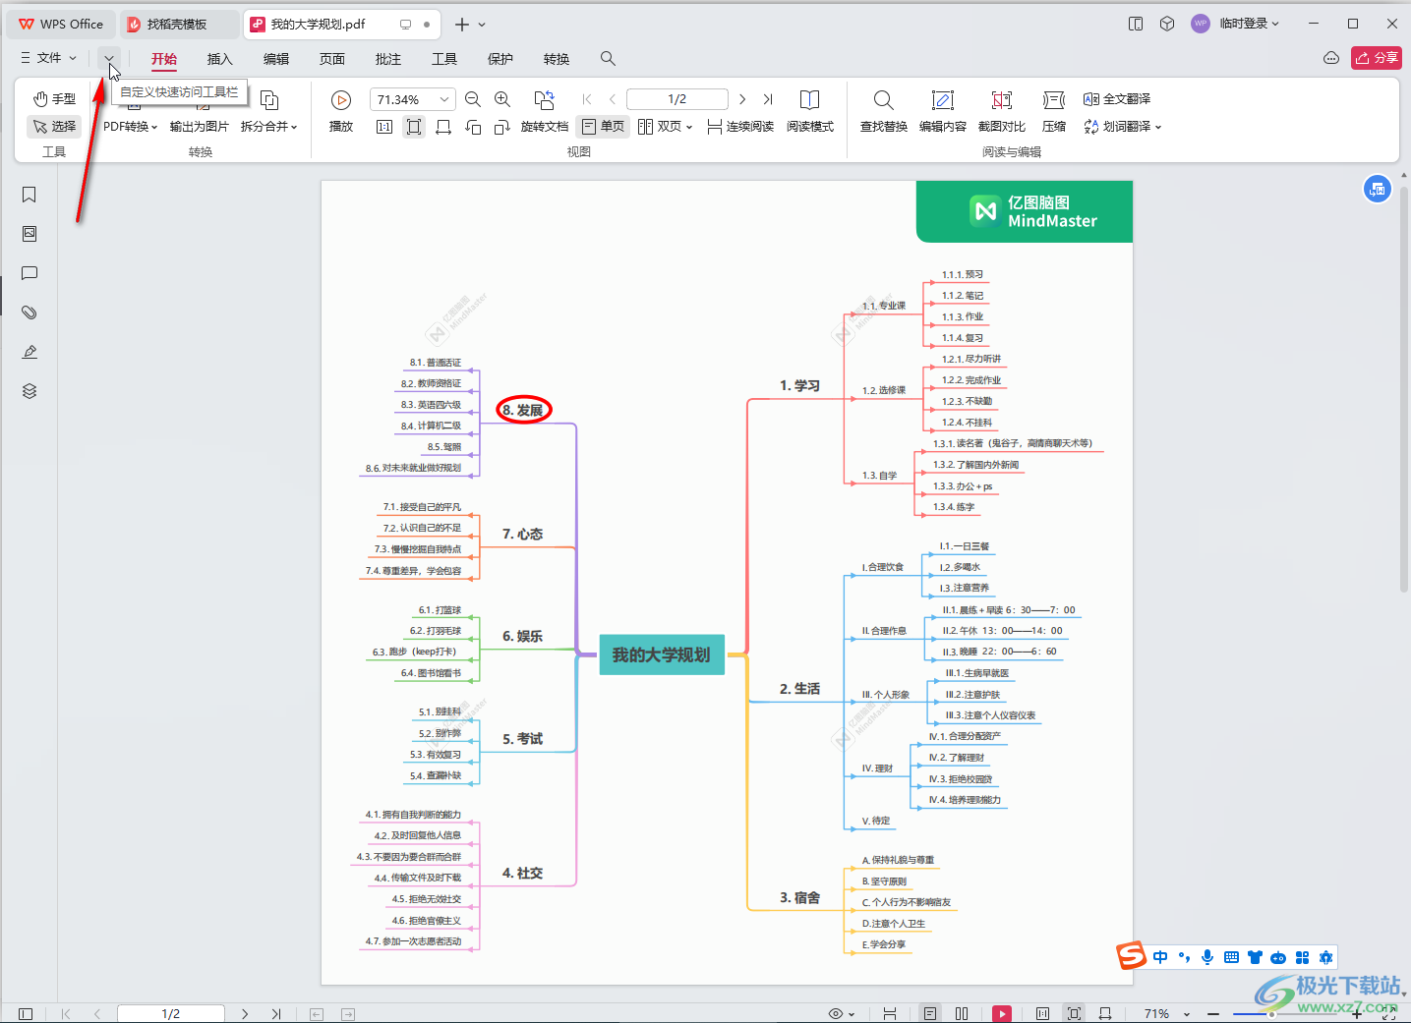Click Edit Content tool (编辑内容)
This screenshot has width=1411, height=1023.
[943, 112]
